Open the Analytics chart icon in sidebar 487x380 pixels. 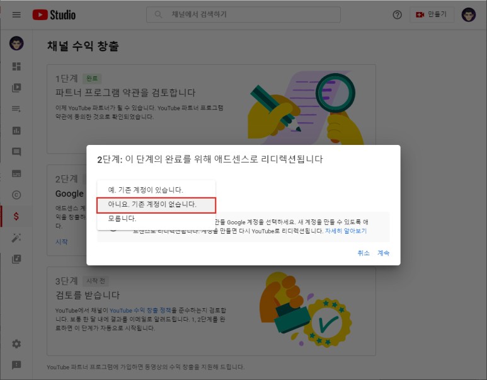pos(16,131)
